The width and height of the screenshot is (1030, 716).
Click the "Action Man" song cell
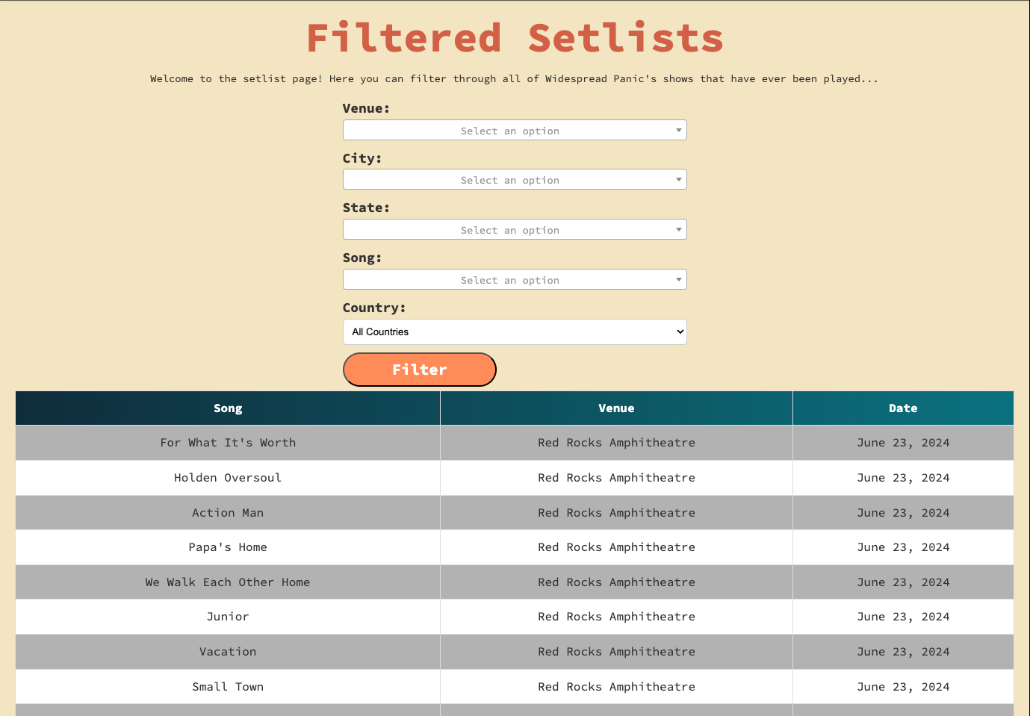click(x=228, y=513)
